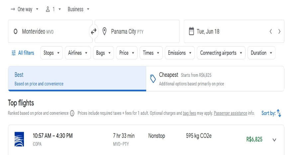This screenshot has width=299, height=155.
Task: Go to the next date arrow
Action: (x=279, y=32)
